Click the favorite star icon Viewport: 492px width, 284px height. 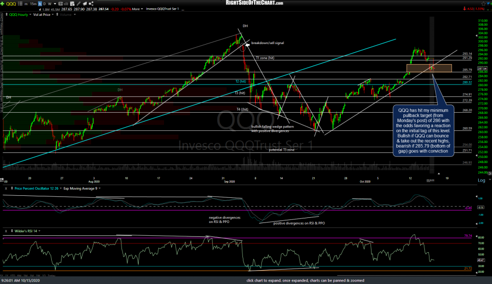coord(483,4)
